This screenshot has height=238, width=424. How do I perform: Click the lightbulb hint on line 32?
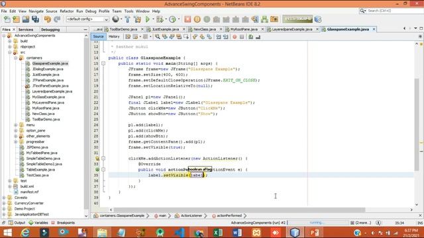click(x=97, y=159)
